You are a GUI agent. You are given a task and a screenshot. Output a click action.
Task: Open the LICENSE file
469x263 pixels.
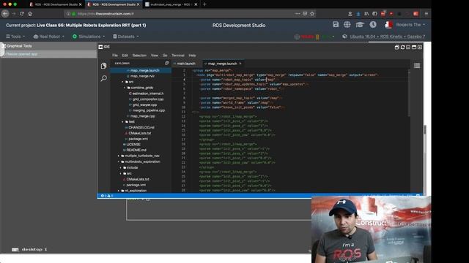[x=133, y=145]
